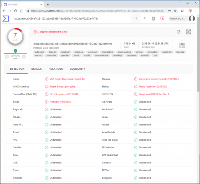The width and height of the screenshot is (200, 184).
Task: Click the hide-app tag
Action: (x=180, y=52)
